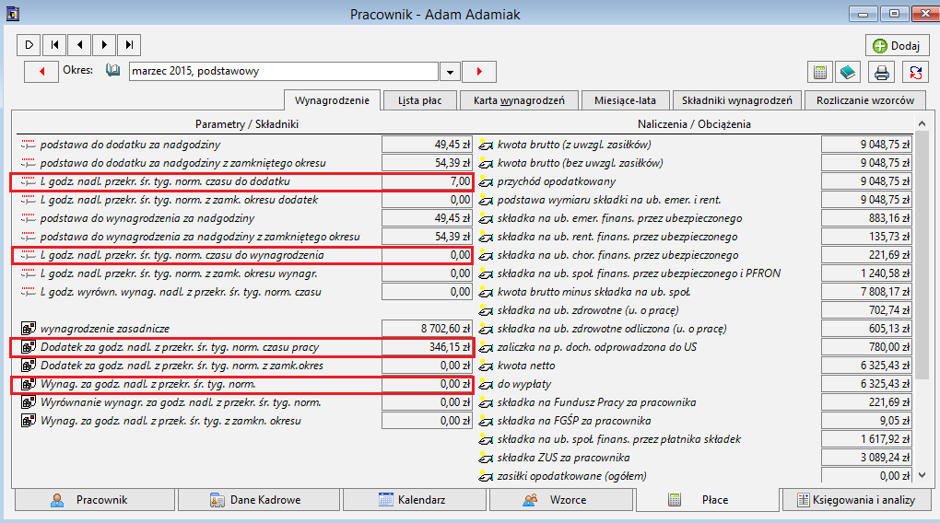The width and height of the screenshot is (940, 523).
Task: Open the Płace bottom tab
Action: pos(708,500)
